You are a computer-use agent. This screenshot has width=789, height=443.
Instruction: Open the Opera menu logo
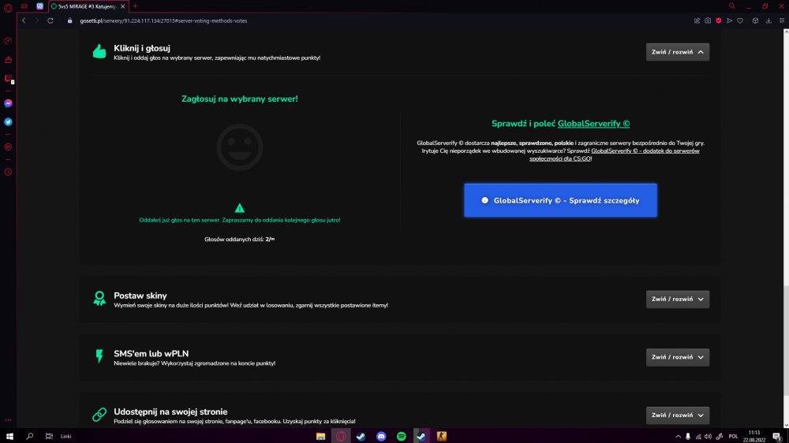tap(8, 8)
